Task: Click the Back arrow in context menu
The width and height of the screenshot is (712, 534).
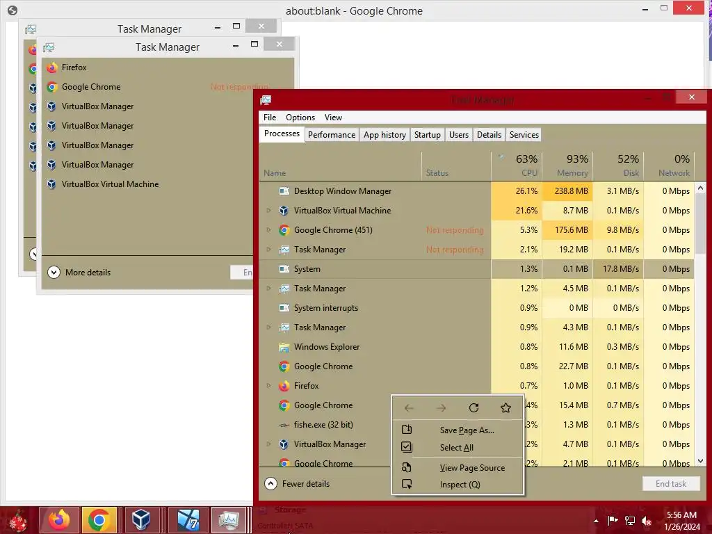Action: pyautogui.click(x=409, y=407)
